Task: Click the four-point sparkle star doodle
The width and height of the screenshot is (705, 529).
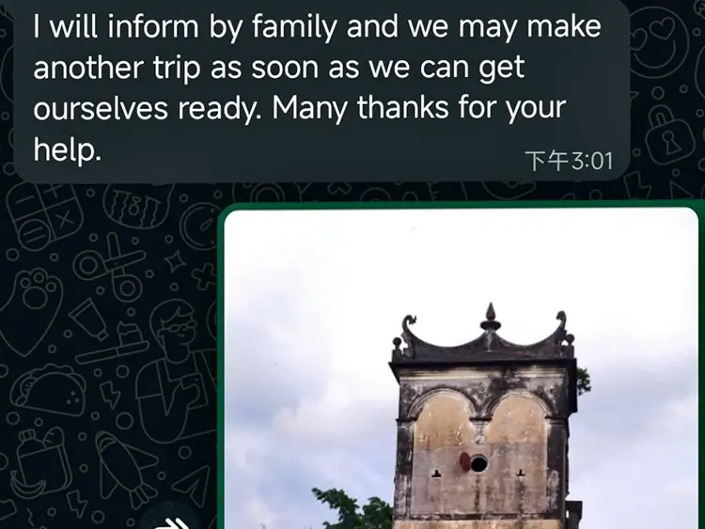Action: pyautogui.click(x=176, y=261)
